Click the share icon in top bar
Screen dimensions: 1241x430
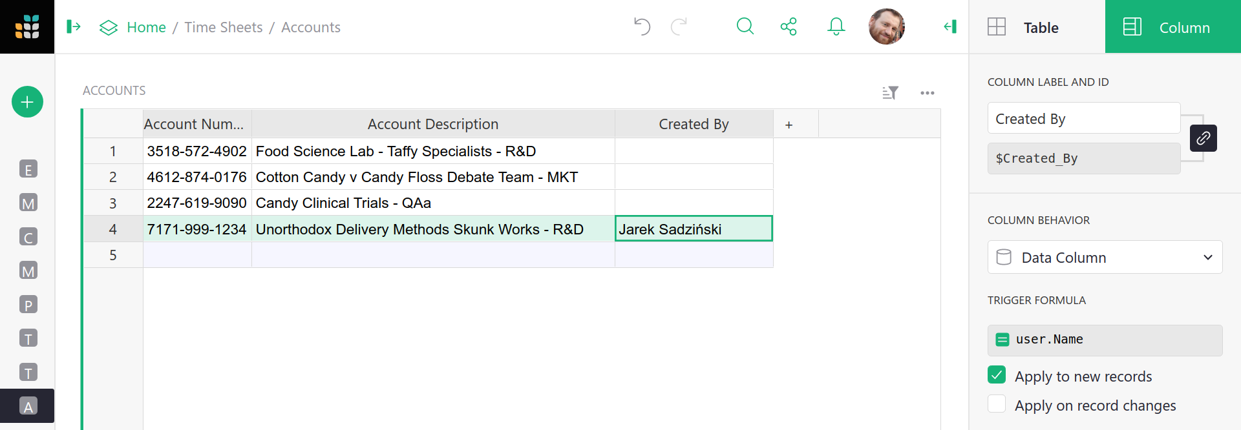pos(789,26)
